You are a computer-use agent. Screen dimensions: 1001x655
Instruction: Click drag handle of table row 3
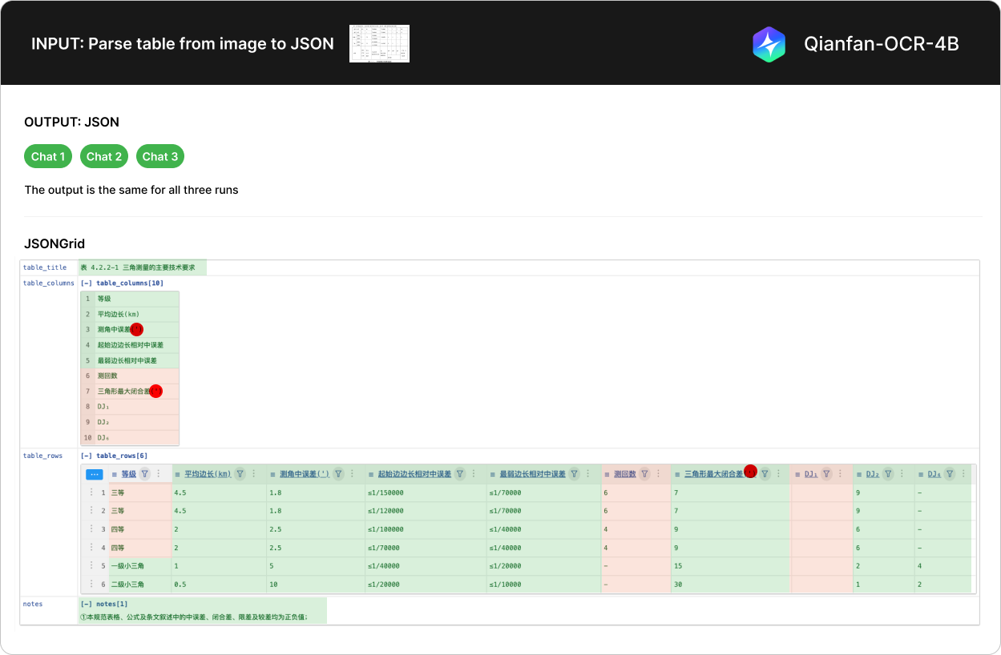pyautogui.click(x=91, y=529)
